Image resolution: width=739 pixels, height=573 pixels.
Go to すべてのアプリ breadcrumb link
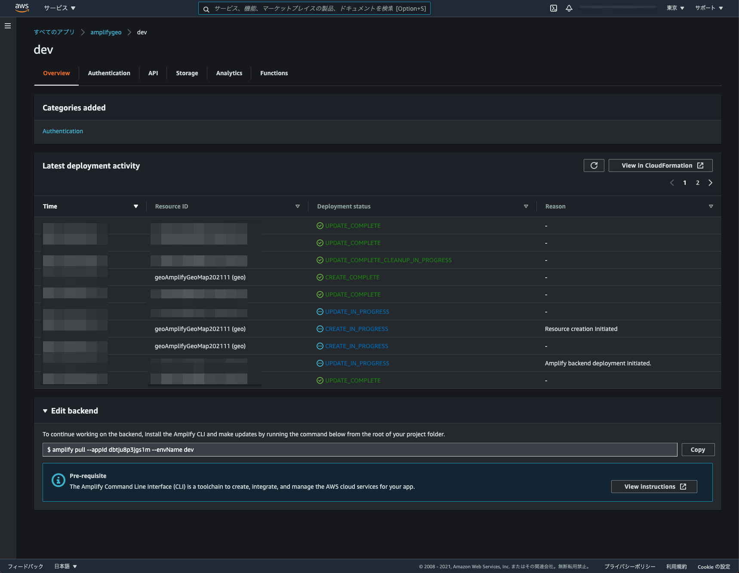[54, 32]
